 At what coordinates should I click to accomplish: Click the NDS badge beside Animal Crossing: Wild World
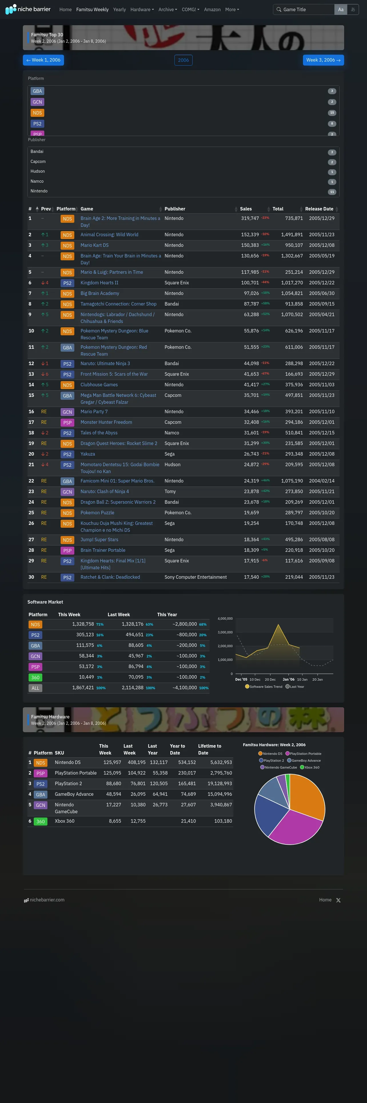(67, 235)
